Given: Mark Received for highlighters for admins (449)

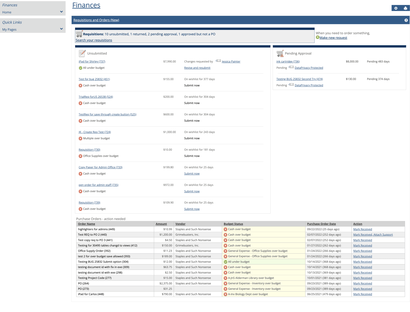Looking at the screenshot, I should pos(362,229).
